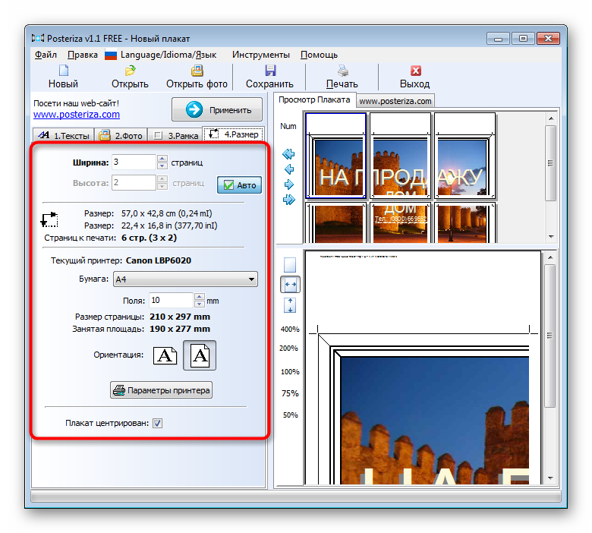Expand the Бумага A4 dropdown

tap(185, 279)
